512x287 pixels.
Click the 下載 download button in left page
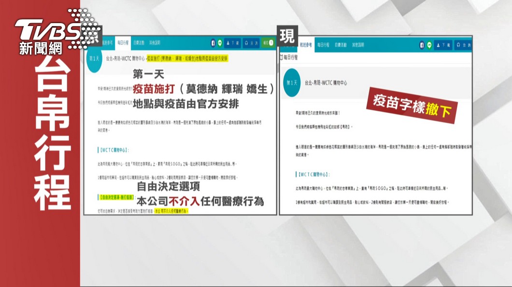(x=233, y=43)
